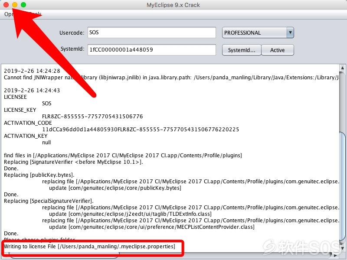Image resolution: width=347 pixels, height=260 pixels.
Task: Click the 'Usercode:' label
Action: 72,33
